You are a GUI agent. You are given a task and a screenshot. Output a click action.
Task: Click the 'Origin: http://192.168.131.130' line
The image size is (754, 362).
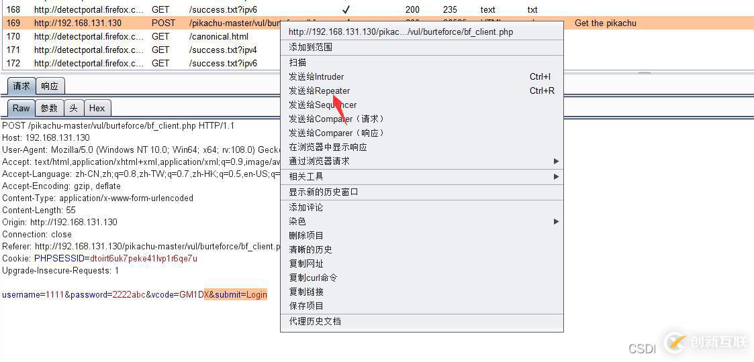tap(60, 223)
